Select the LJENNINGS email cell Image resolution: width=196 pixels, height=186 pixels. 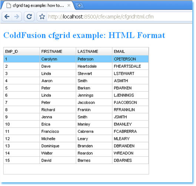[x=130, y=95]
